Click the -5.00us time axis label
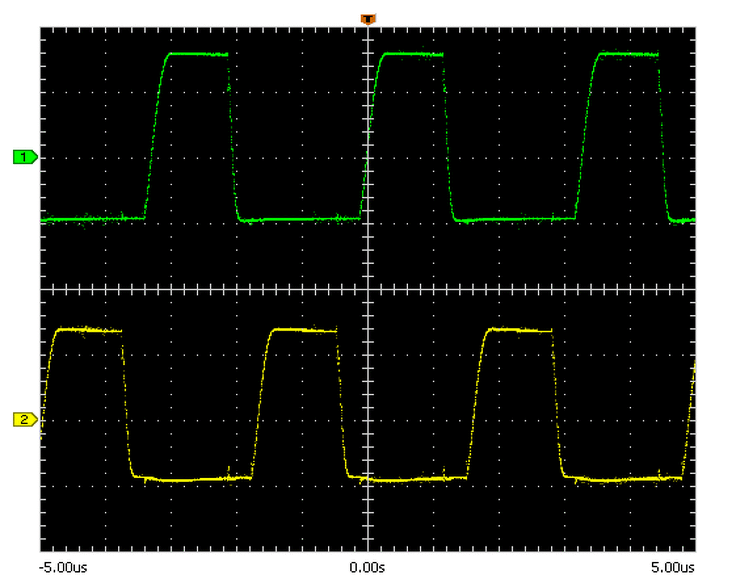 click(x=63, y=567)
